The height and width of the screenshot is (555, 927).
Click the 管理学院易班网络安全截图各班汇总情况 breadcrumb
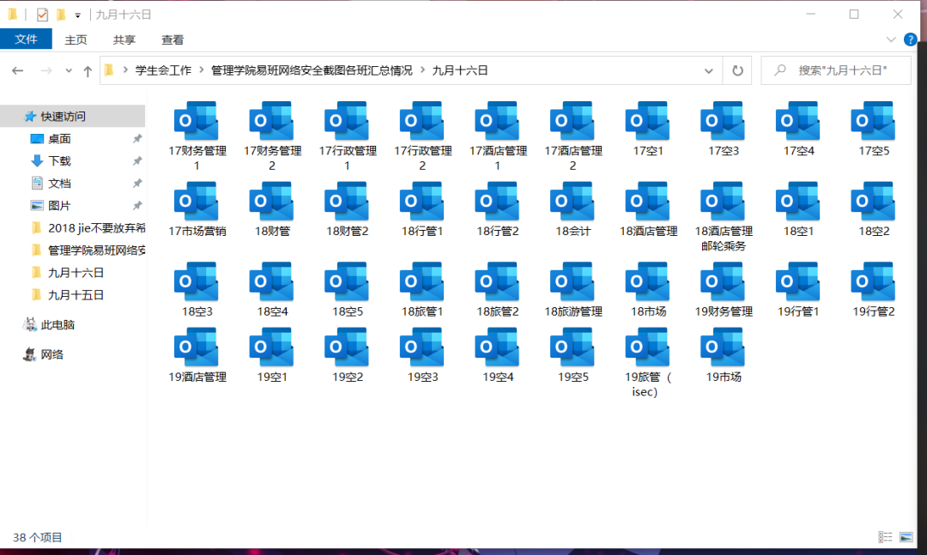(x=312, y=70)
